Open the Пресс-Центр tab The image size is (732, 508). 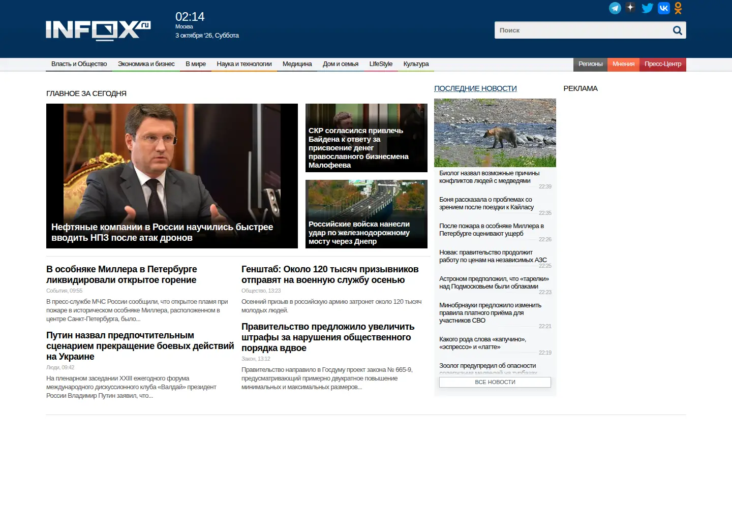pos(663,65)
